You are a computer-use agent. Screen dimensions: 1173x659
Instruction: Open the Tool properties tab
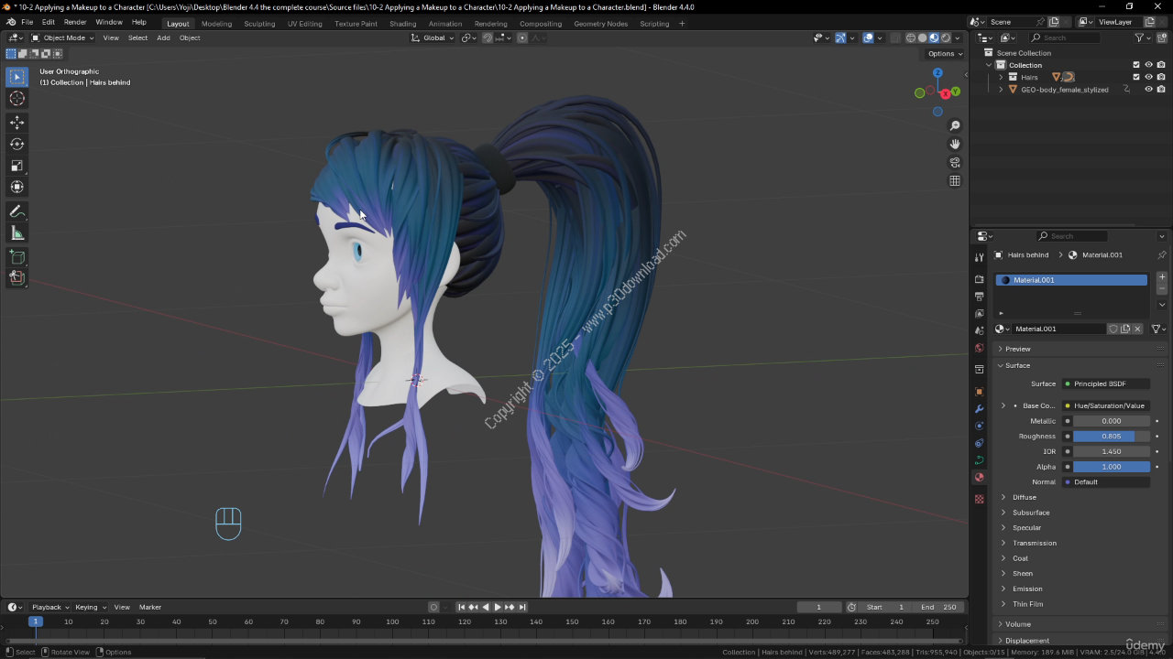(979, 257)
